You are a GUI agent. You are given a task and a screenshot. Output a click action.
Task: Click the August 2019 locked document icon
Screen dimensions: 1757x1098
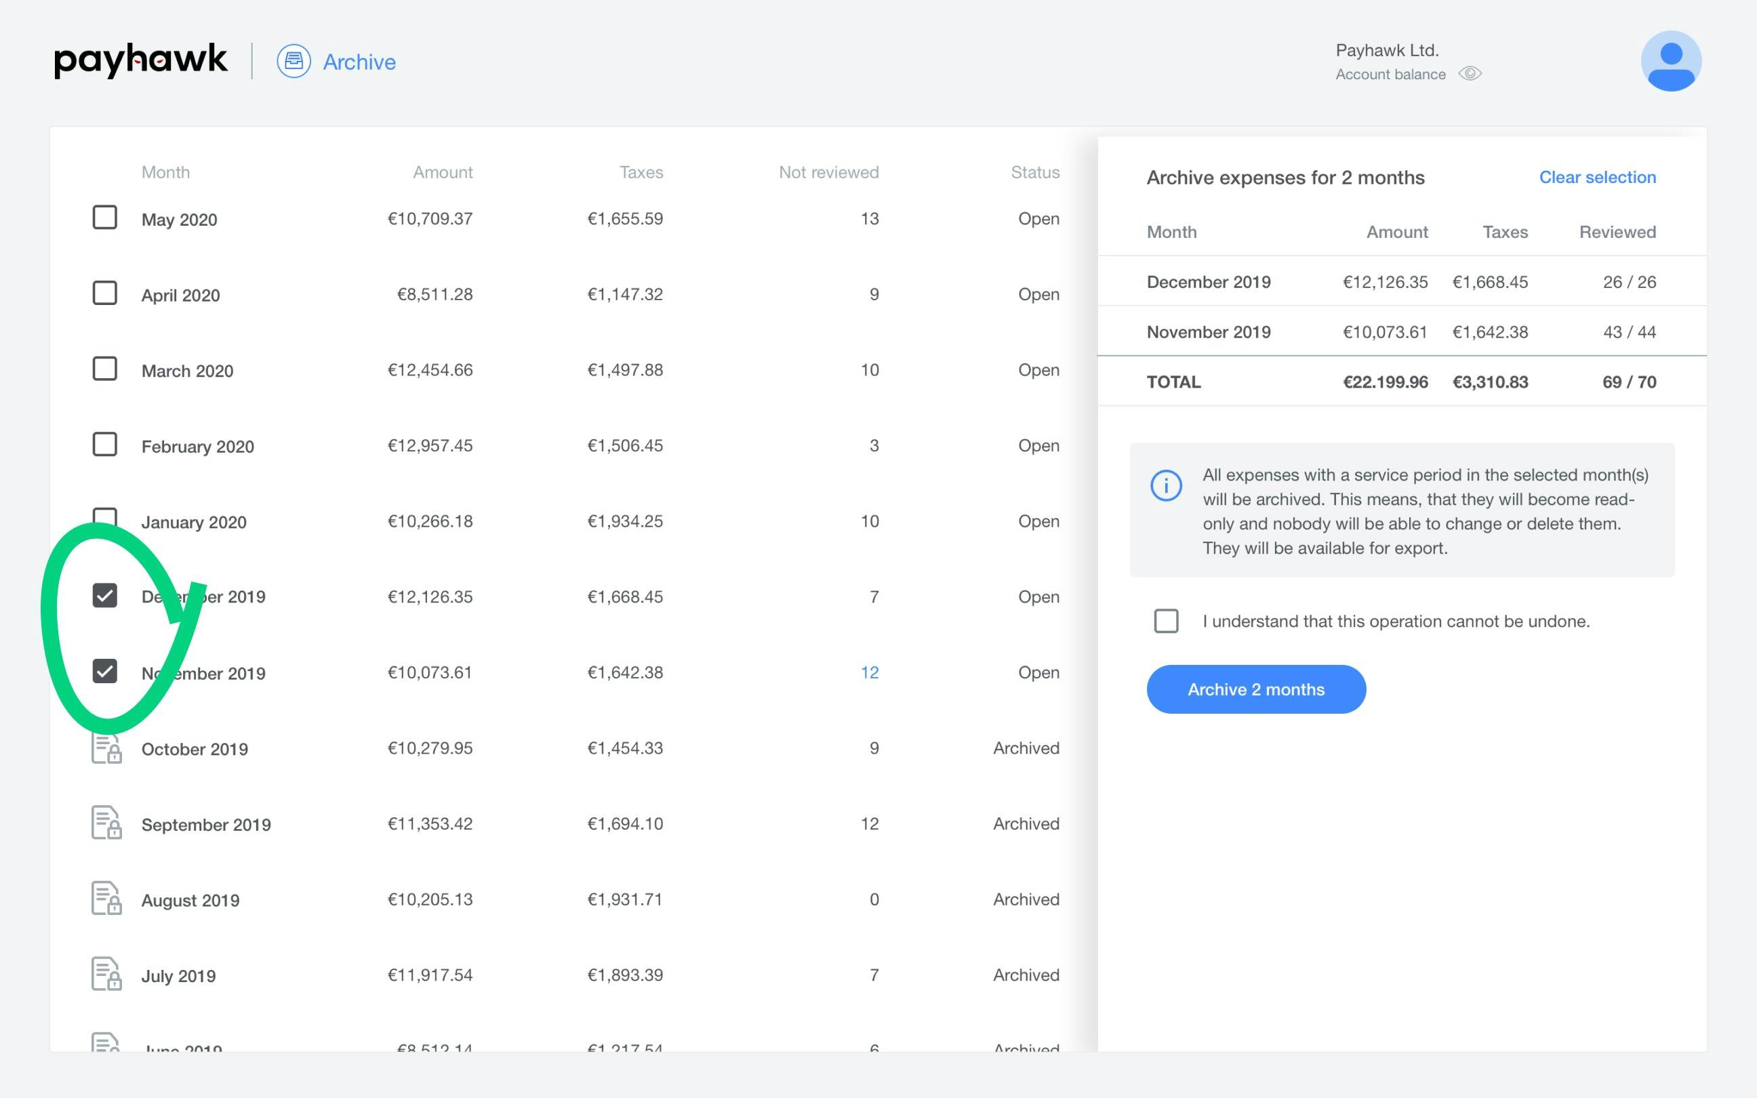tap(106, 898)
